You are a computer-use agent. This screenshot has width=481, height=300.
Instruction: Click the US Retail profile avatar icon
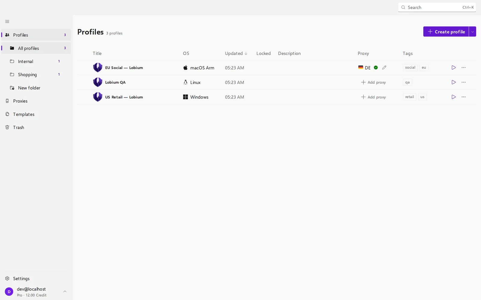98,97
